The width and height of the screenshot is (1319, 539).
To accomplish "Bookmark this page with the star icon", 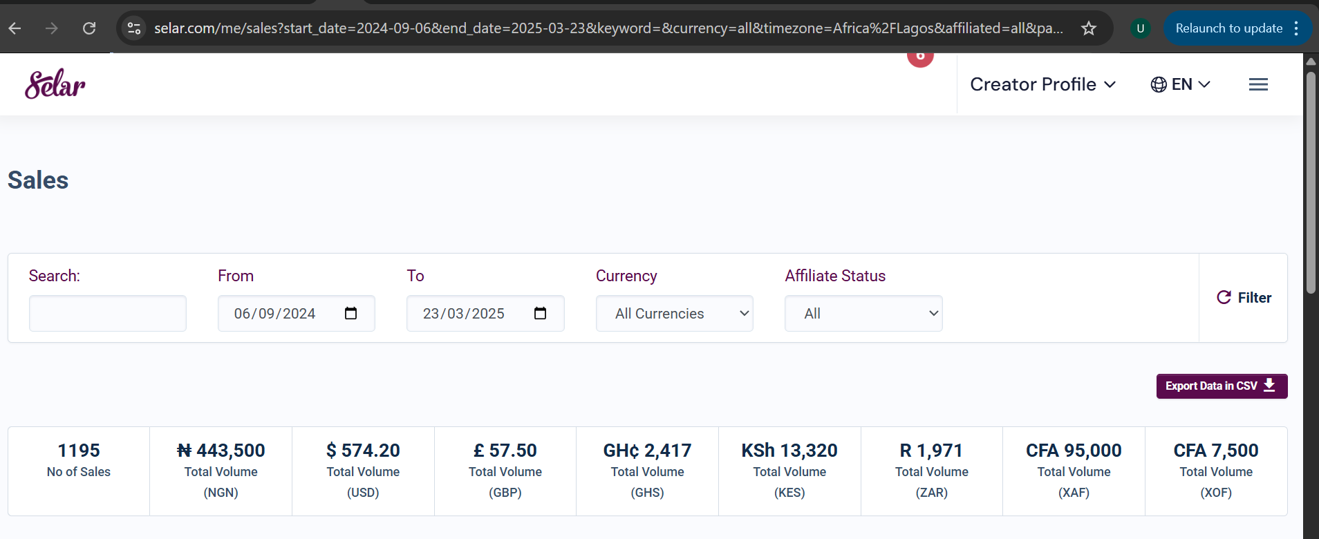I will [1089, 28].
